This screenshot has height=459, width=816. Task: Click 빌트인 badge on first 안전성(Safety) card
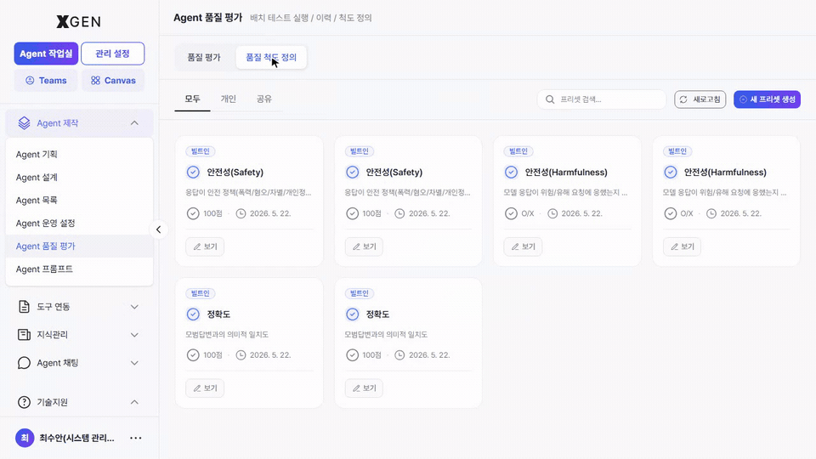[x=201, y=151]
